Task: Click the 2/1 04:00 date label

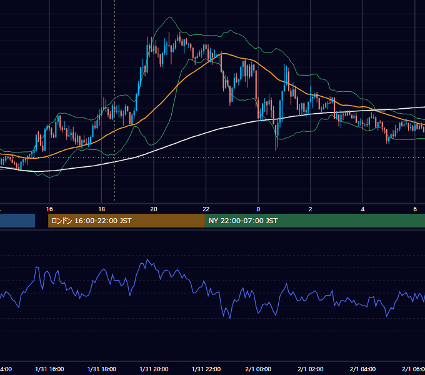Action: (x=362, y=369)
